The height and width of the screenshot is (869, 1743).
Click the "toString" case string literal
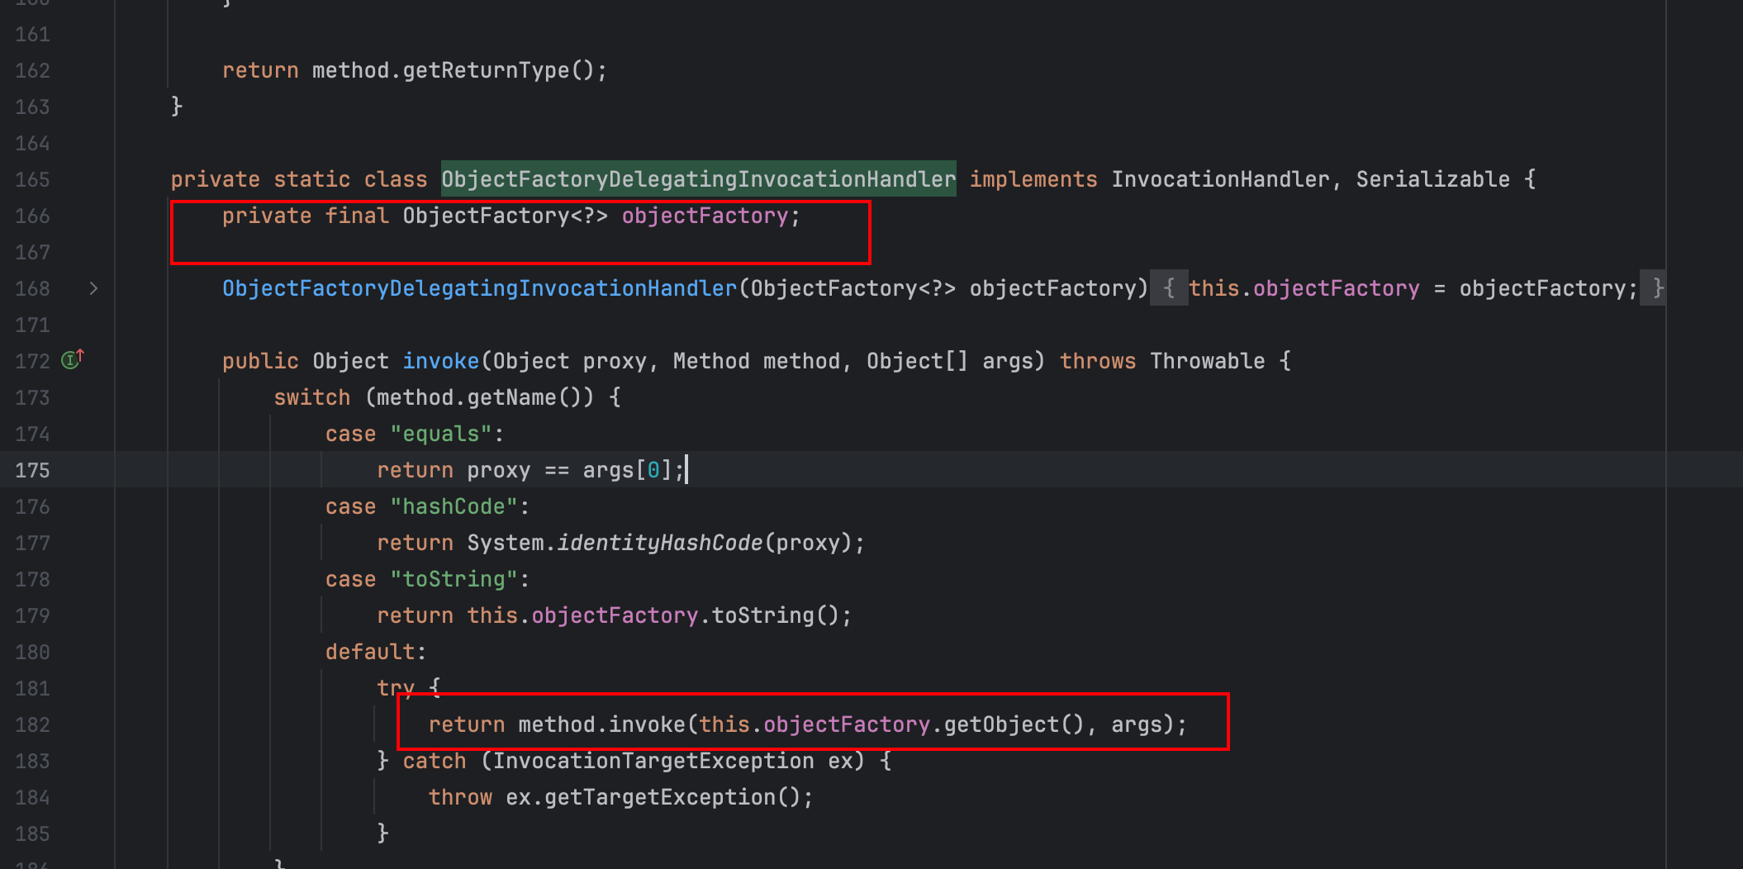click(x=454, y=579)
